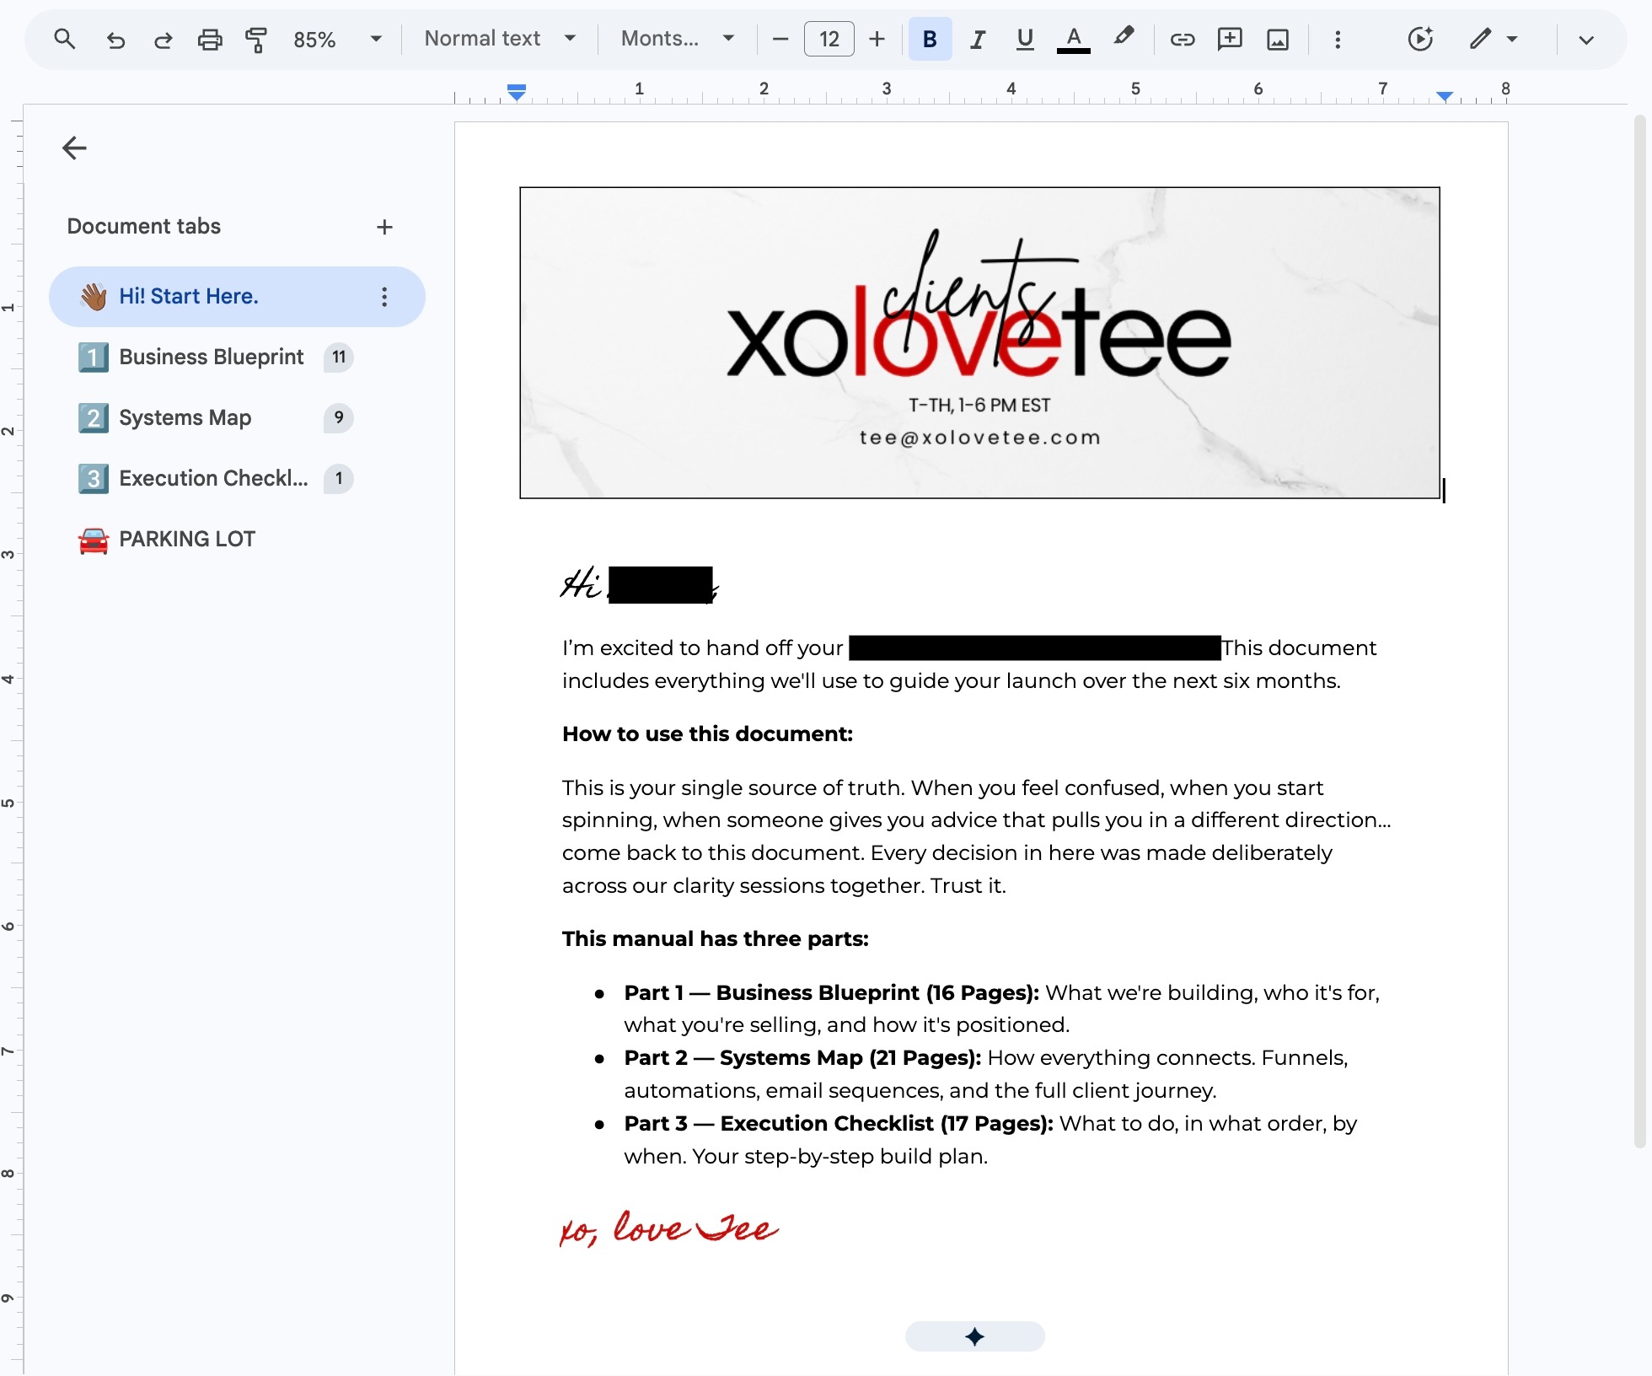Open options menu for Hi! Start Here. tab
The height and width of the screenshot is (1376, 1652).
tap(384, 297)
